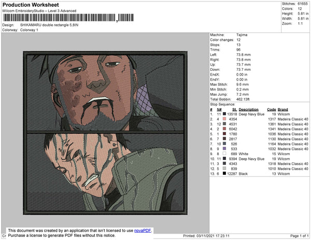Select the White swatch with 689 stitches

coord(224,154)
